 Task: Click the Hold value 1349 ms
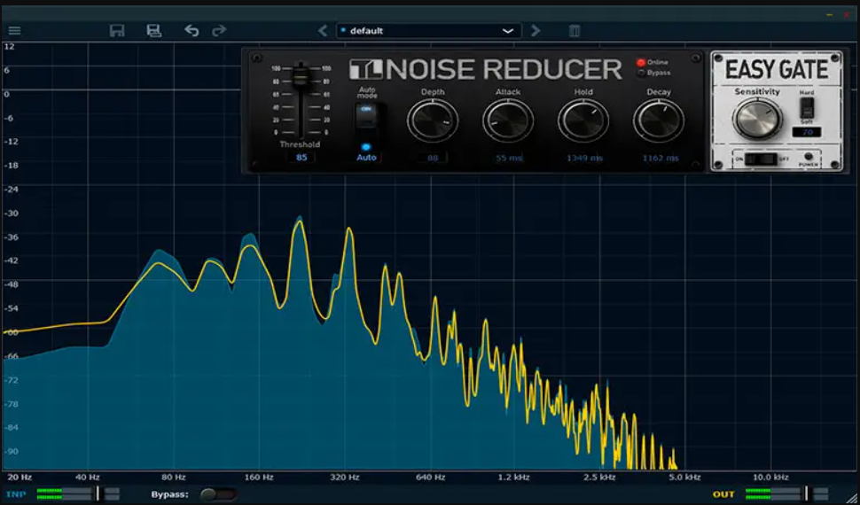tap(584, 158)
